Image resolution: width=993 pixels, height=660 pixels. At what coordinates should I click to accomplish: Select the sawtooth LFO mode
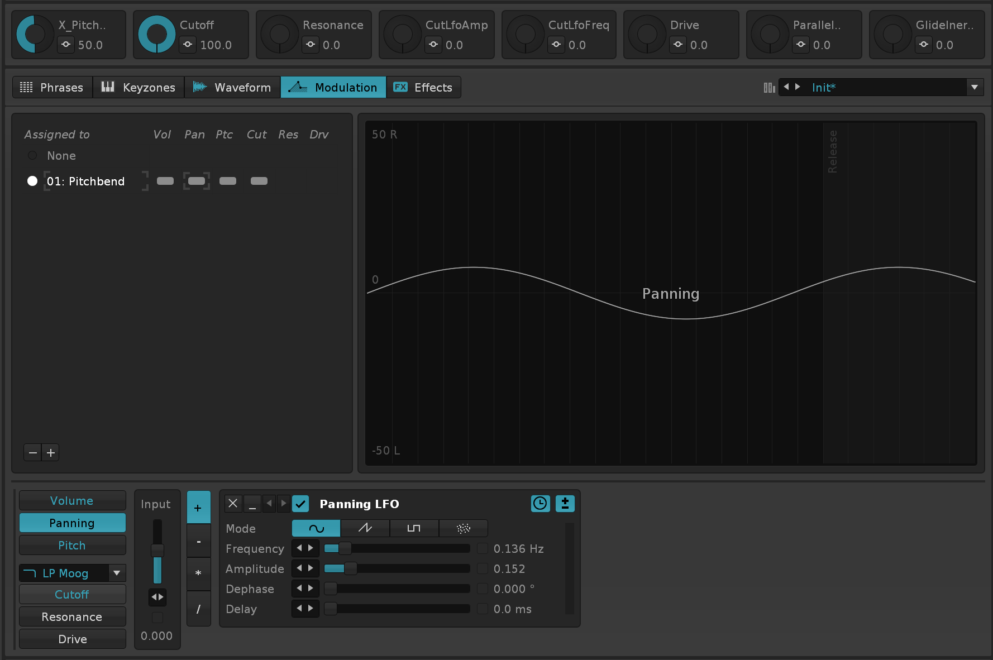(x=365, y=528)
